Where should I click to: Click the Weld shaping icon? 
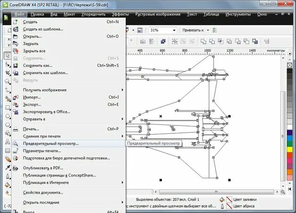click(203, 41)
